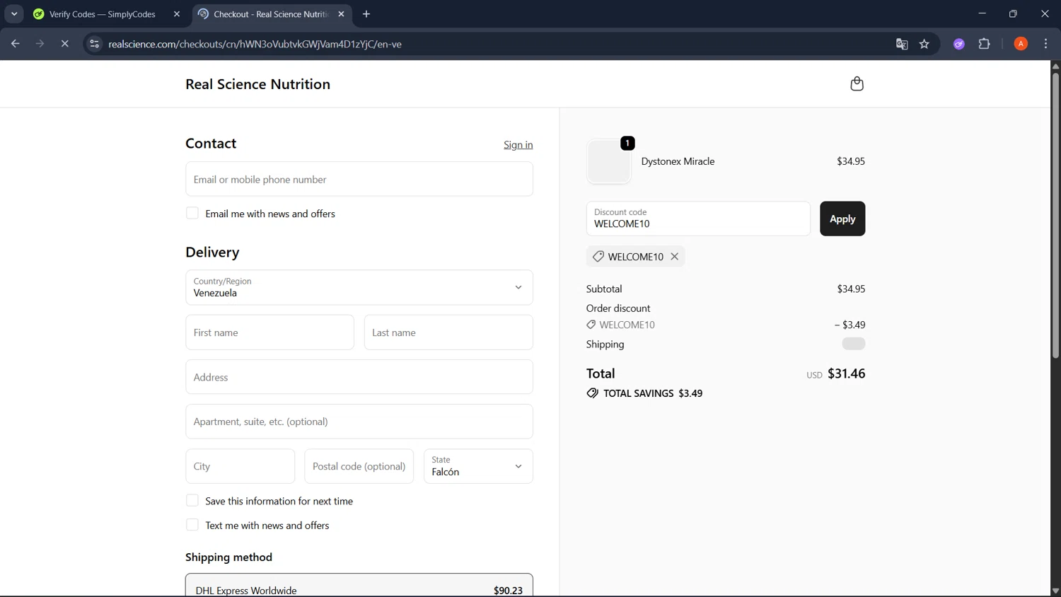Click the Total amount $31.46
Image resolution: width=1061 pixels, height=597 pixels.
[x=846, y=373]
